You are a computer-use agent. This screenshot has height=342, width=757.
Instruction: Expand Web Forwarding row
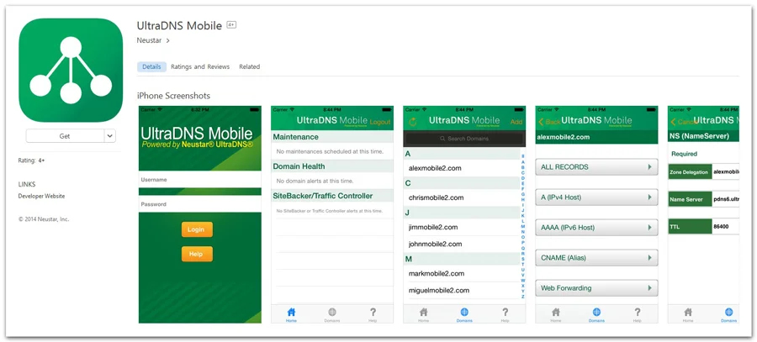tap(596, 288)
